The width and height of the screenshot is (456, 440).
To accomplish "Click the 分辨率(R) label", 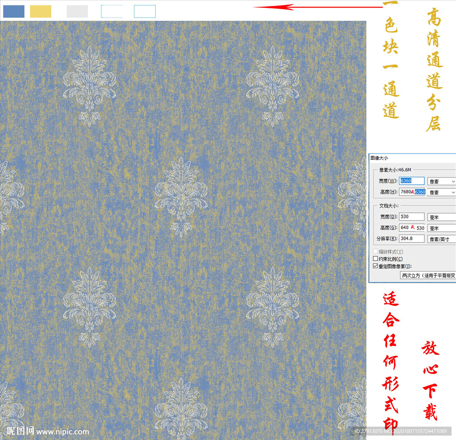I will click(x=387, y=238).
